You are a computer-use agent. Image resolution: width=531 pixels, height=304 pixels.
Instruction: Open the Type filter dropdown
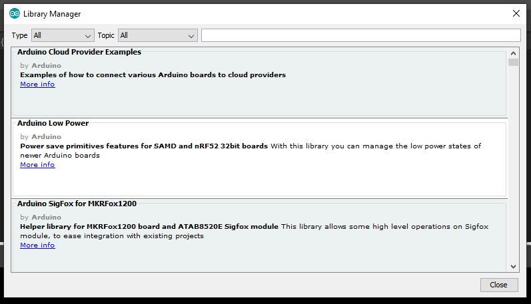pos(62,35)
